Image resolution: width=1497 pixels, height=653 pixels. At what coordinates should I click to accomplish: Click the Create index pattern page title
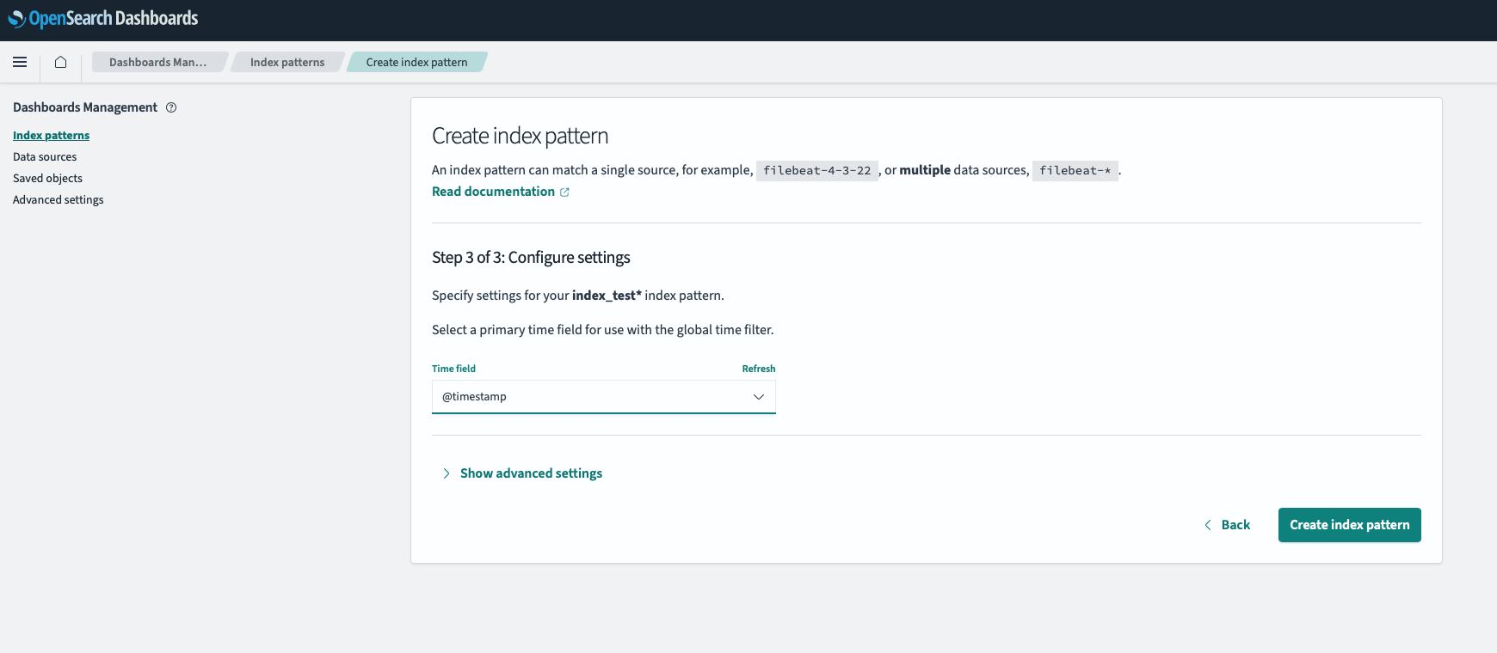(x=520, y=136)
